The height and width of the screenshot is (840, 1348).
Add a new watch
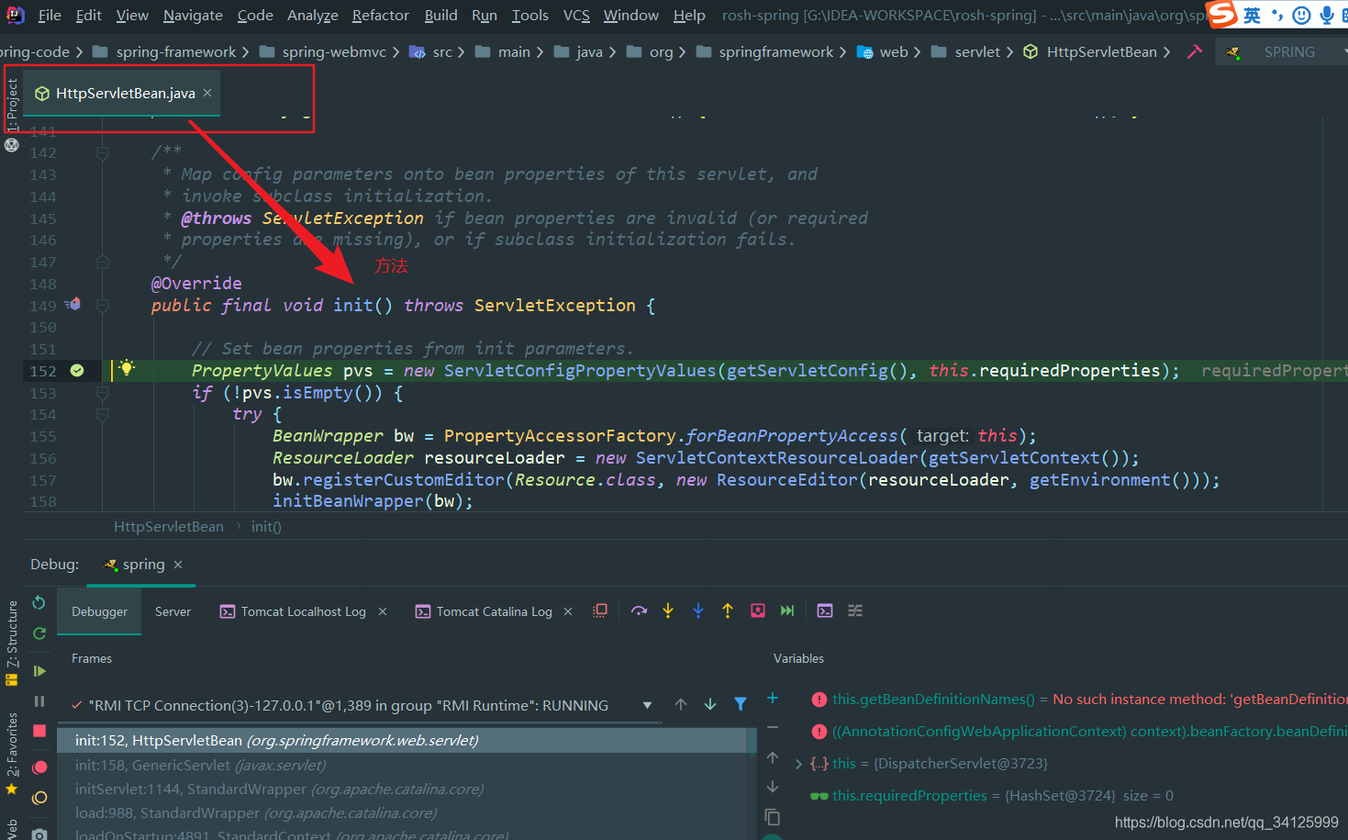tap(773, 699)
